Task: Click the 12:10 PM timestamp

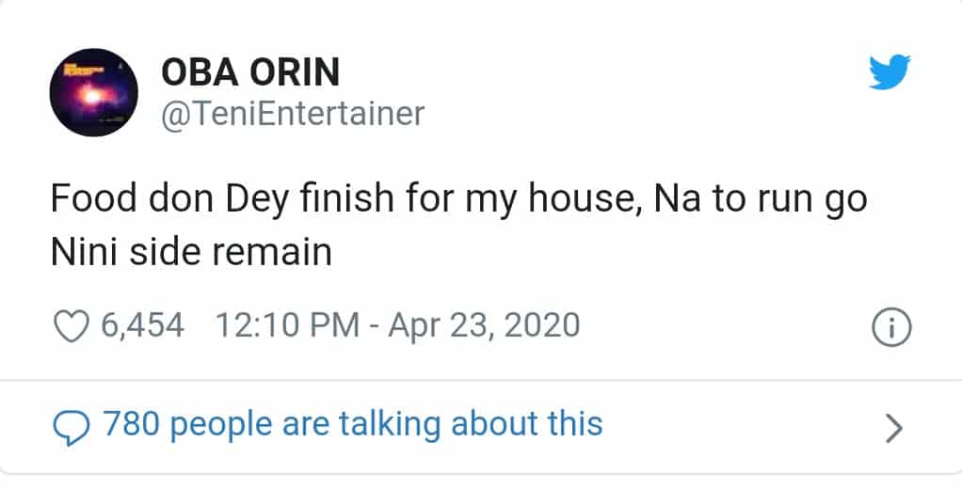Action: (287, 325)
